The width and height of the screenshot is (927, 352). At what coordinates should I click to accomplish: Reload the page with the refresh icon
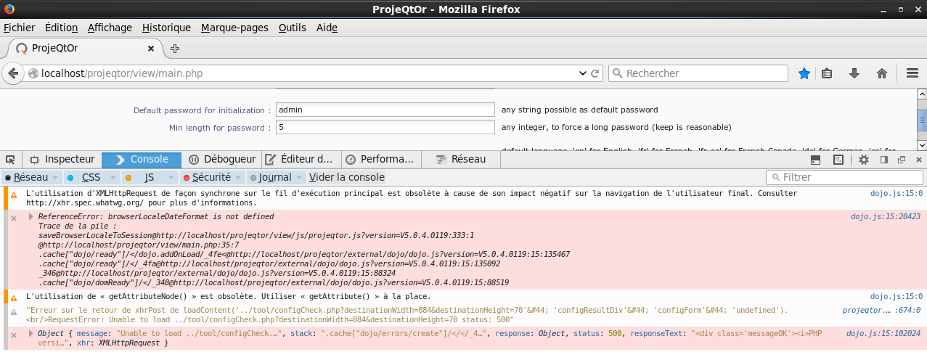[x=595, y=73]
